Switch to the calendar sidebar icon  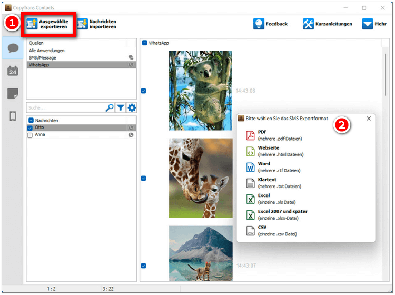point(13,71)
